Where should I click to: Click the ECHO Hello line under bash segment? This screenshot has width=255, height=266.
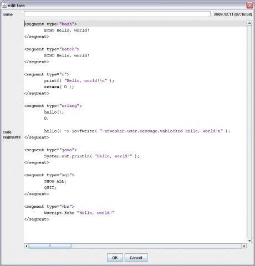[67, 30]
